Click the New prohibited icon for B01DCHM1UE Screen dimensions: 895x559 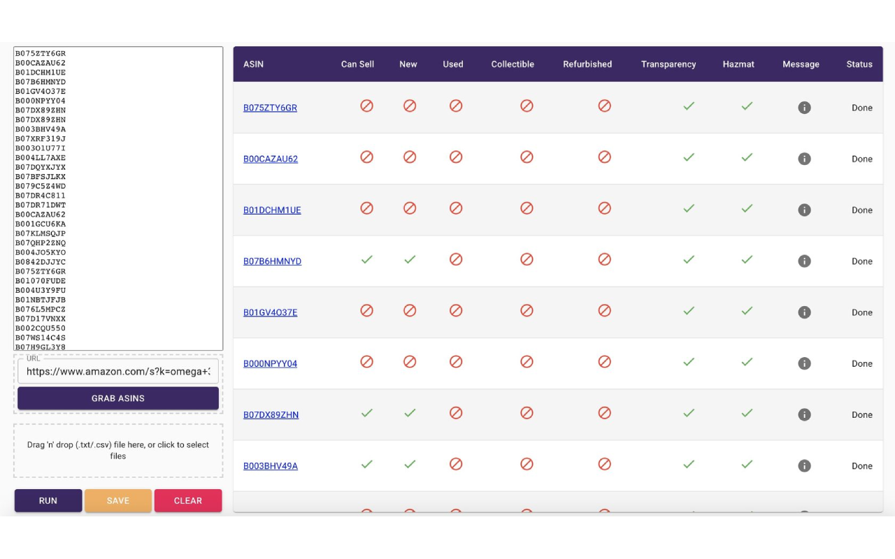pos(410,208)
